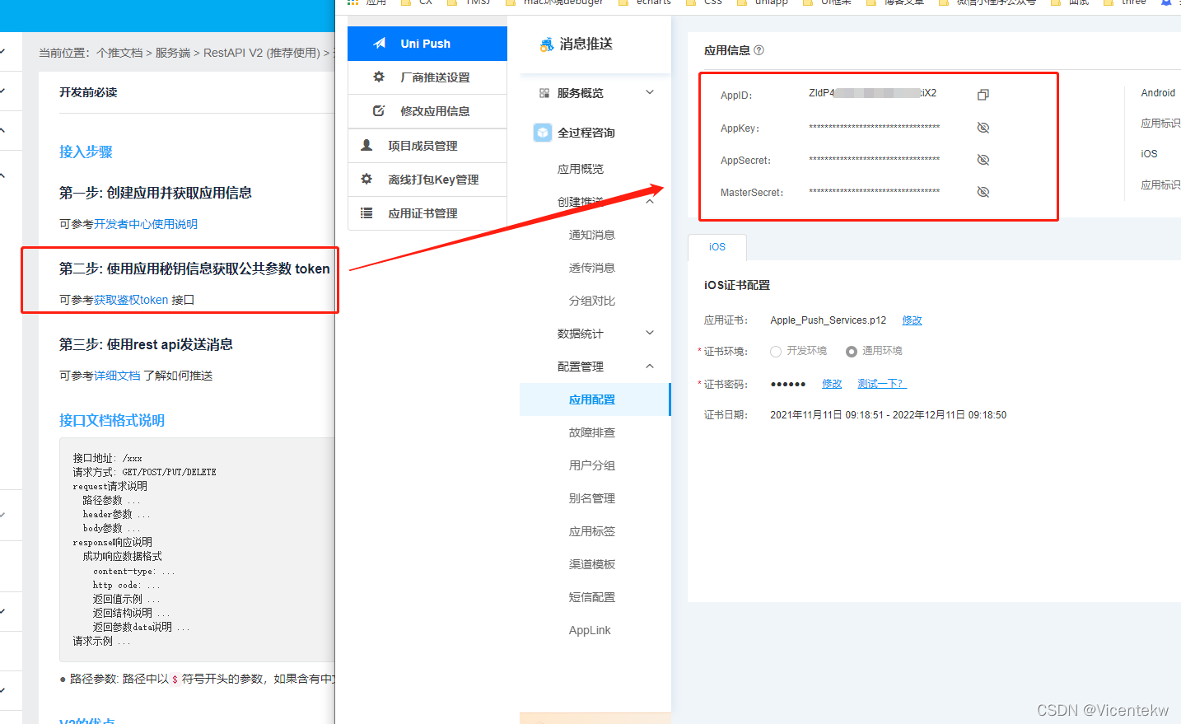Viewport: 1181px width, 724px height.
Task: Click the person icon for 项目成员管理
Action: pos(366,145)
